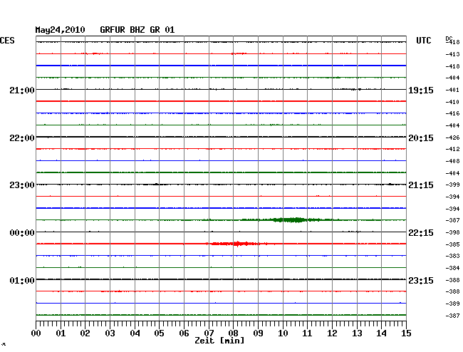The image size is (463, 352).
Task: Click the DC offset value -383
Action: pos(452,256)
